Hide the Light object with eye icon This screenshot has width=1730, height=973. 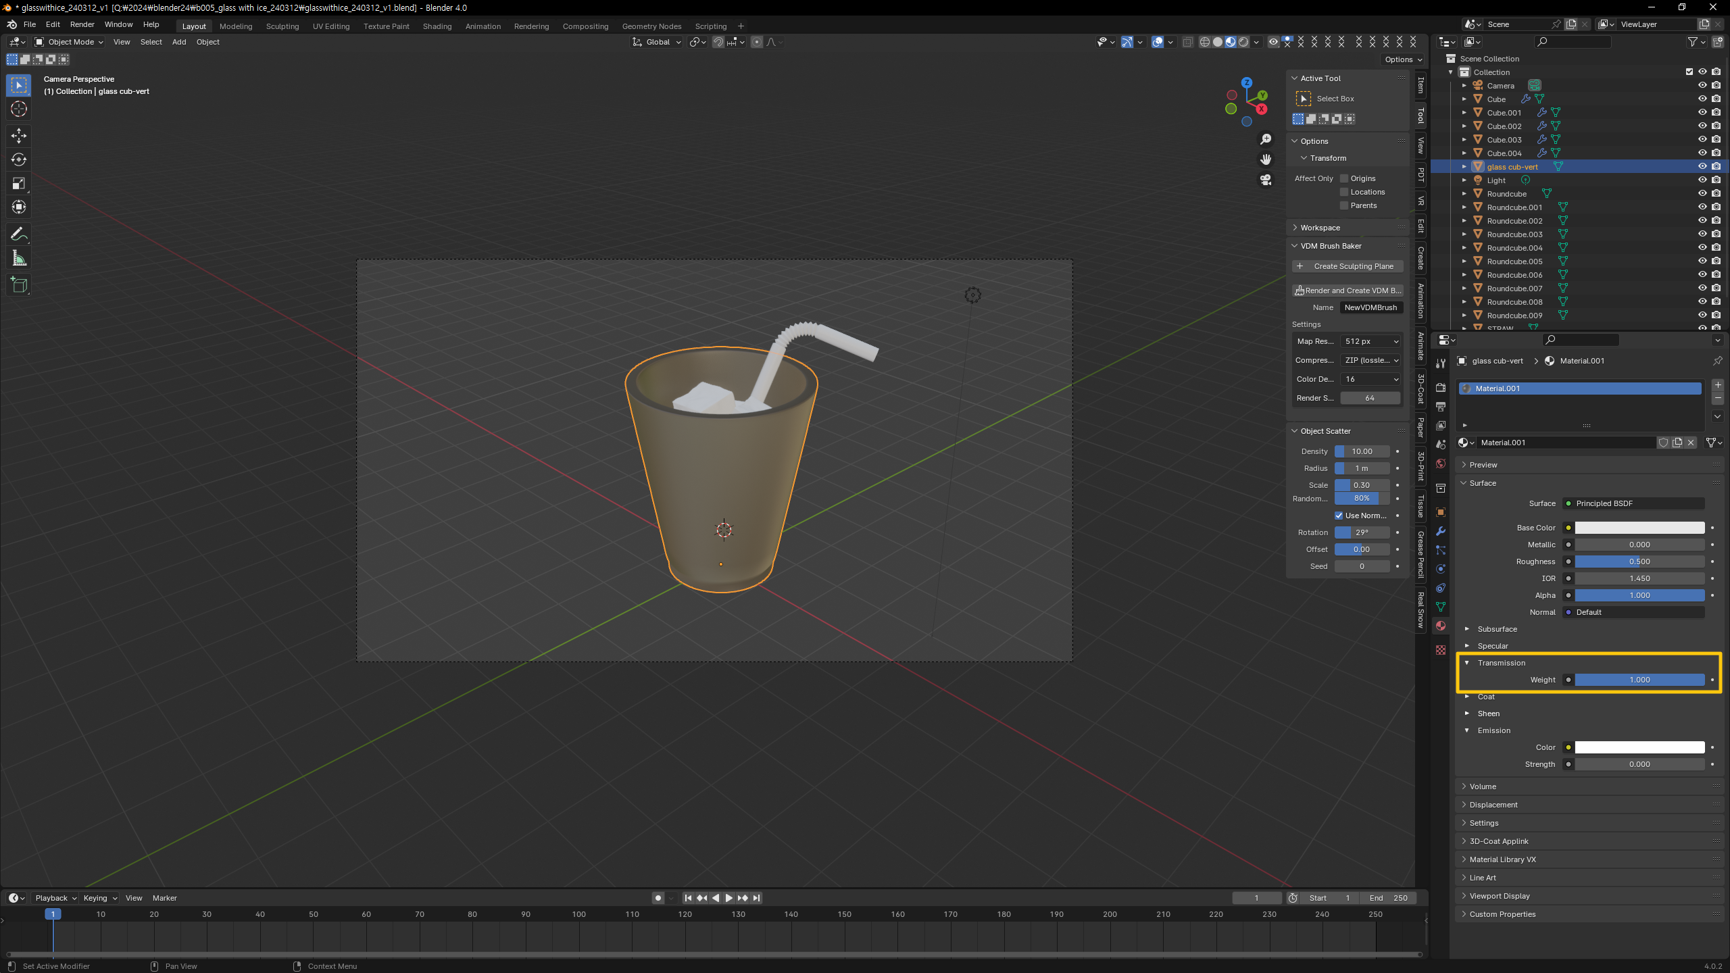pos(1702,180)
